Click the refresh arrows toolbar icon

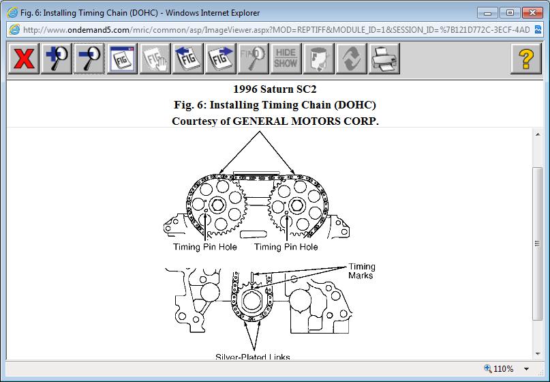[352, 59]
